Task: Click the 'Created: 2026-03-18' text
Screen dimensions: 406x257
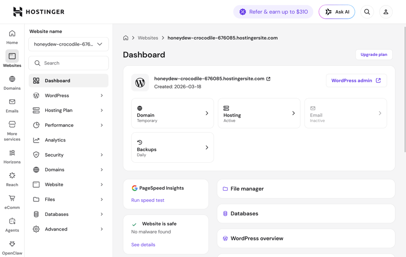Action: [178, 87]
